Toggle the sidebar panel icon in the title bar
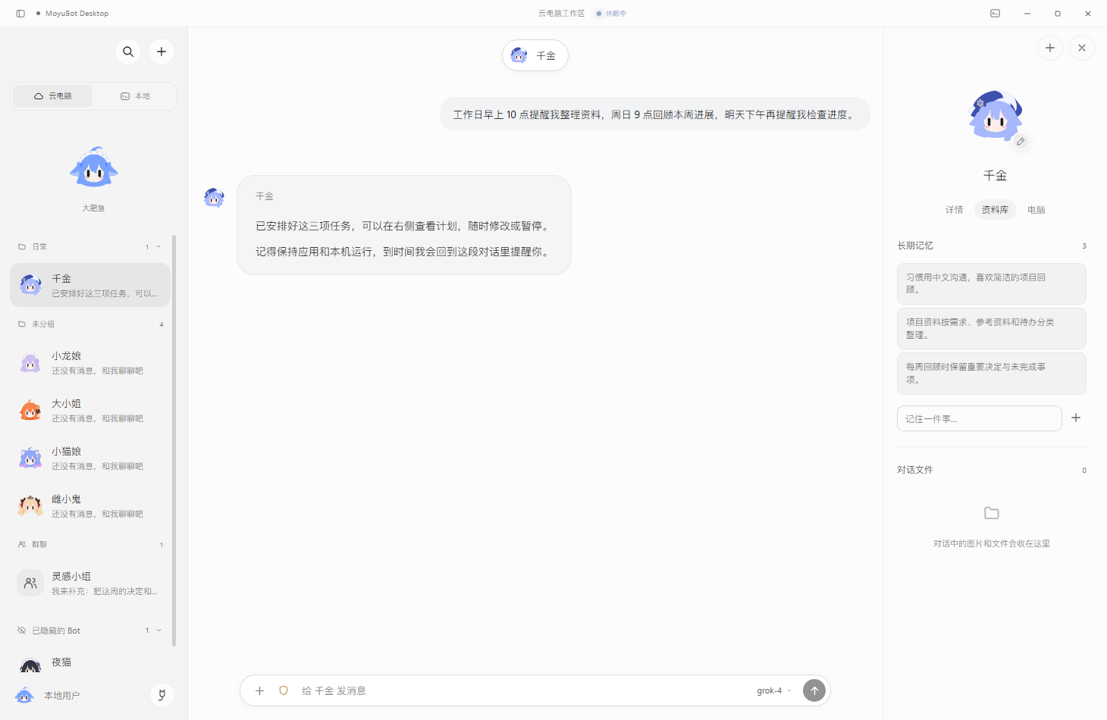This screenshot has height=720, width=1107. [x=20, y=14]
